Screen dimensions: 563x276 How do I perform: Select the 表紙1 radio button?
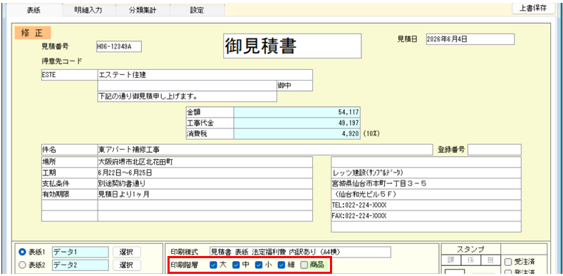pos(22,252)
